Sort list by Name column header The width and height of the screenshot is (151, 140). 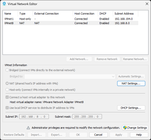pos(10,14)
